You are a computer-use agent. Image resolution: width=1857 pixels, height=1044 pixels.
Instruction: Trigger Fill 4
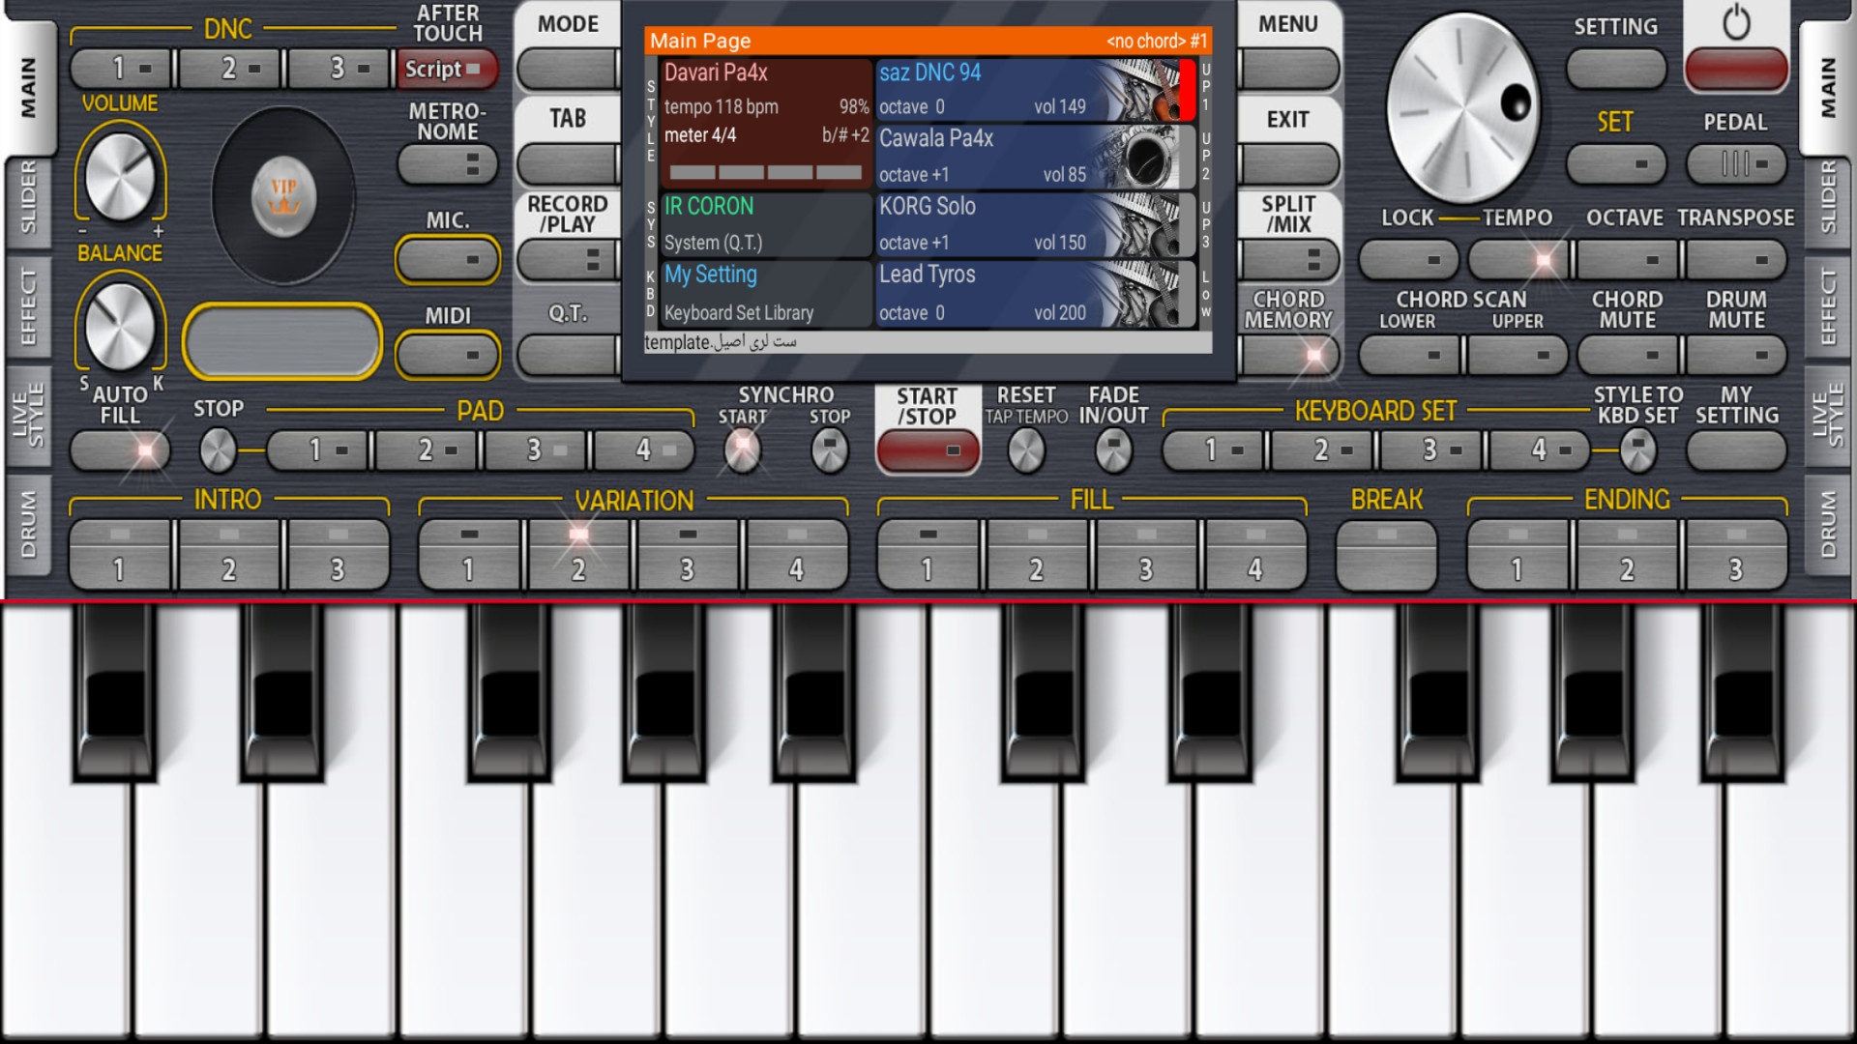tap(1254, 554)
